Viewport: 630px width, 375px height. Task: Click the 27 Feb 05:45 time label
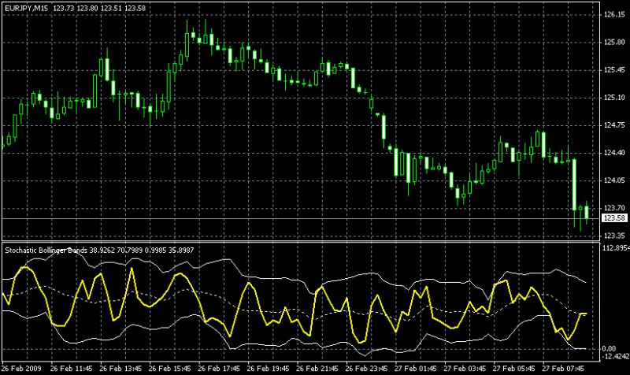514,369
